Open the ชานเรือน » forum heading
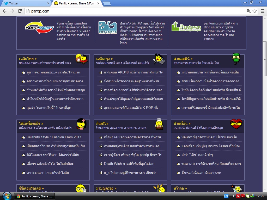The height and width of the screenshot is (200, 267). (x=182, y=123)
